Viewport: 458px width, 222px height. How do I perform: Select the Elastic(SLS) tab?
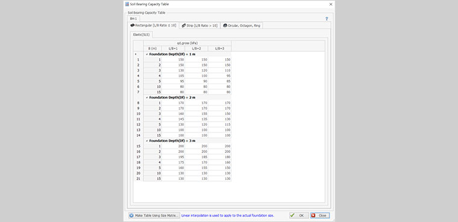142,34
